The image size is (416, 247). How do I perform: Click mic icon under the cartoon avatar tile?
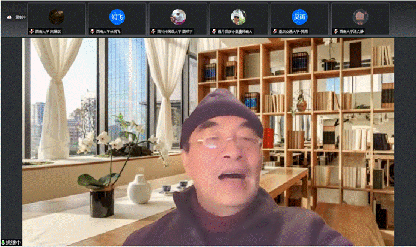click(335, 31)
